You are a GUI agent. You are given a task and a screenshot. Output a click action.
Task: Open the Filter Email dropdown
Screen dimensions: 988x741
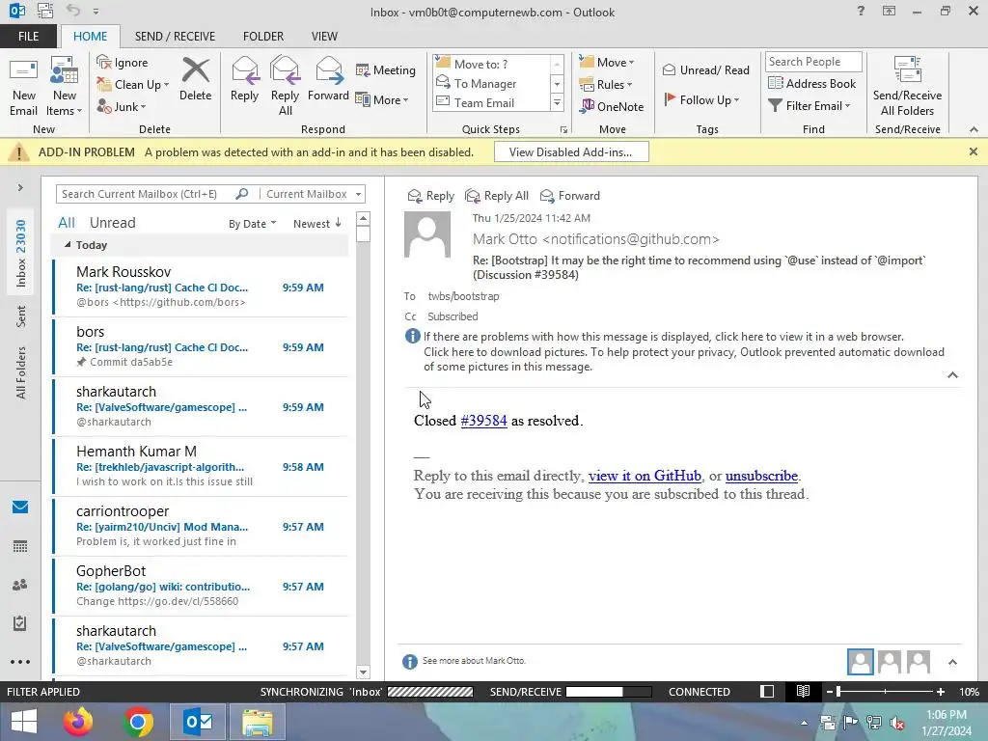pyautogui.click(x=810, y=106)
